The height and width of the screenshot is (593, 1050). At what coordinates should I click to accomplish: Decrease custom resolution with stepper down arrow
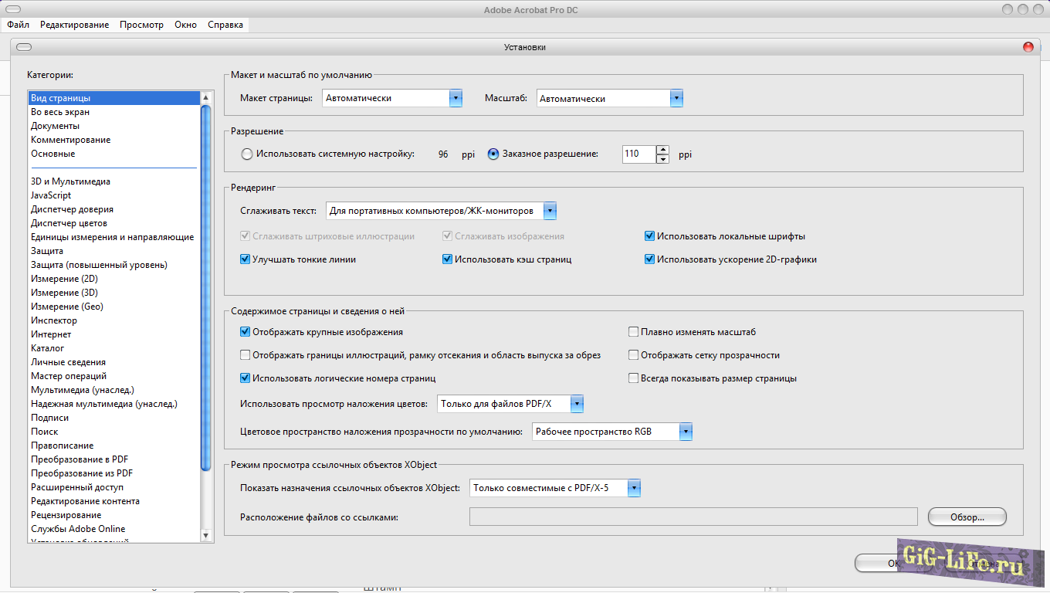coord(662,159)
